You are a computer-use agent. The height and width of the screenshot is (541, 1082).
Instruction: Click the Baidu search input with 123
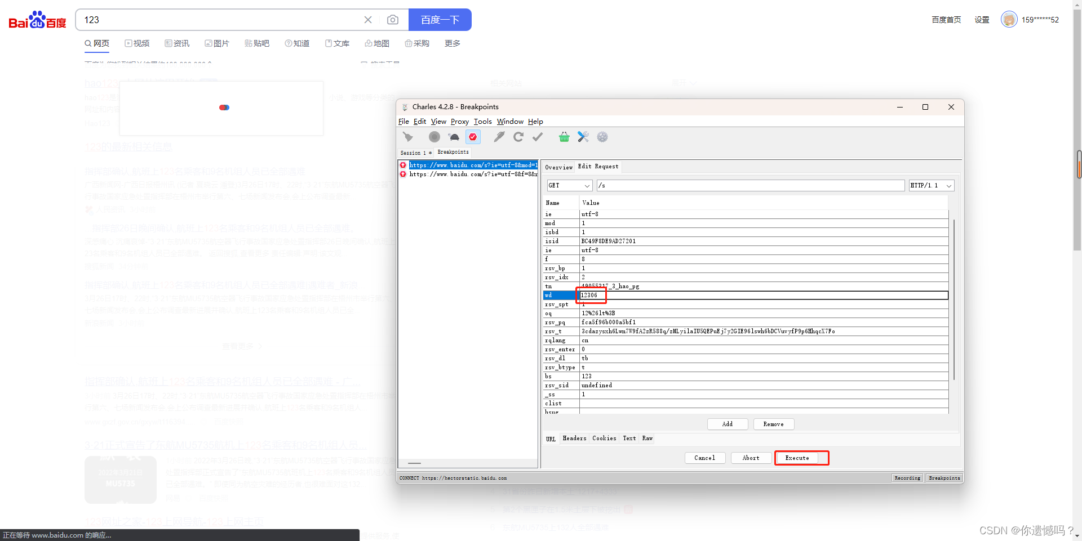tap(220, 20)
